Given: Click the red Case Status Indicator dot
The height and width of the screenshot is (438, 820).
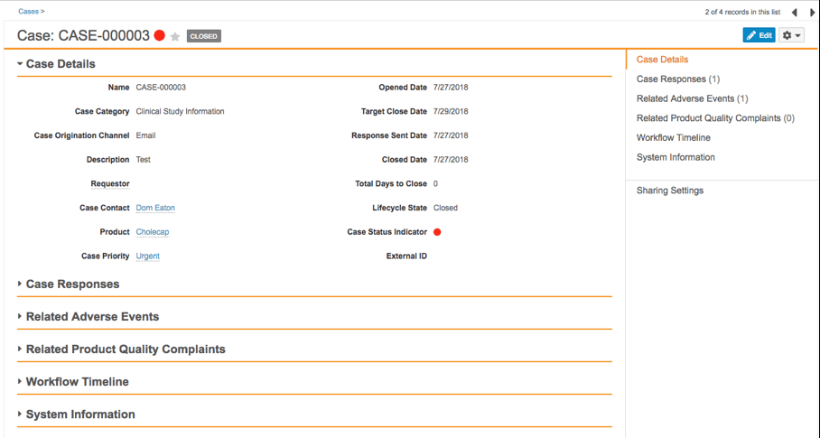Looking at the screenshot, I should point(437,232).
